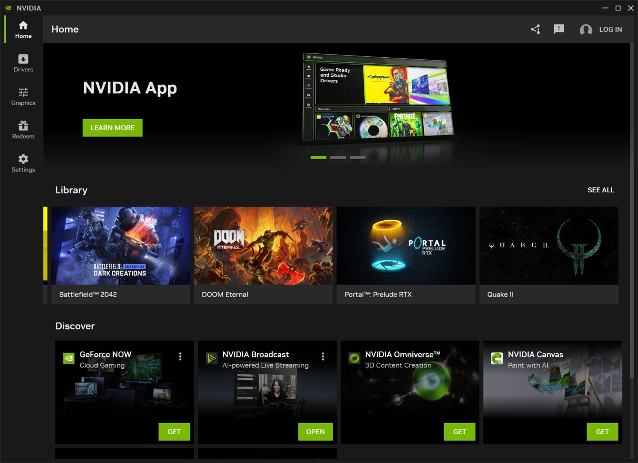This screenshot has width=638, height=463.
Task: Open Settings gear in sidebar
Action: (23, 163)
